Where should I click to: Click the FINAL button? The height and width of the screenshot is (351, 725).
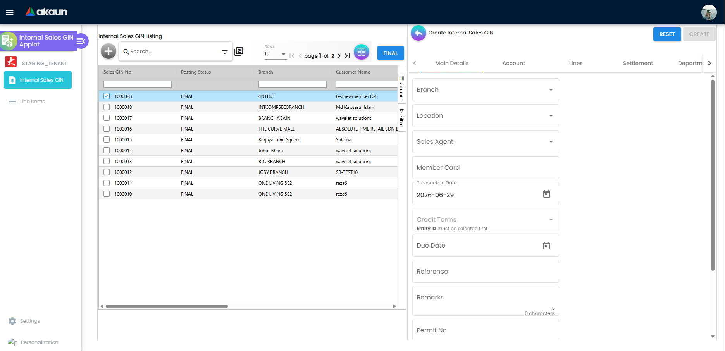[391, 53]
